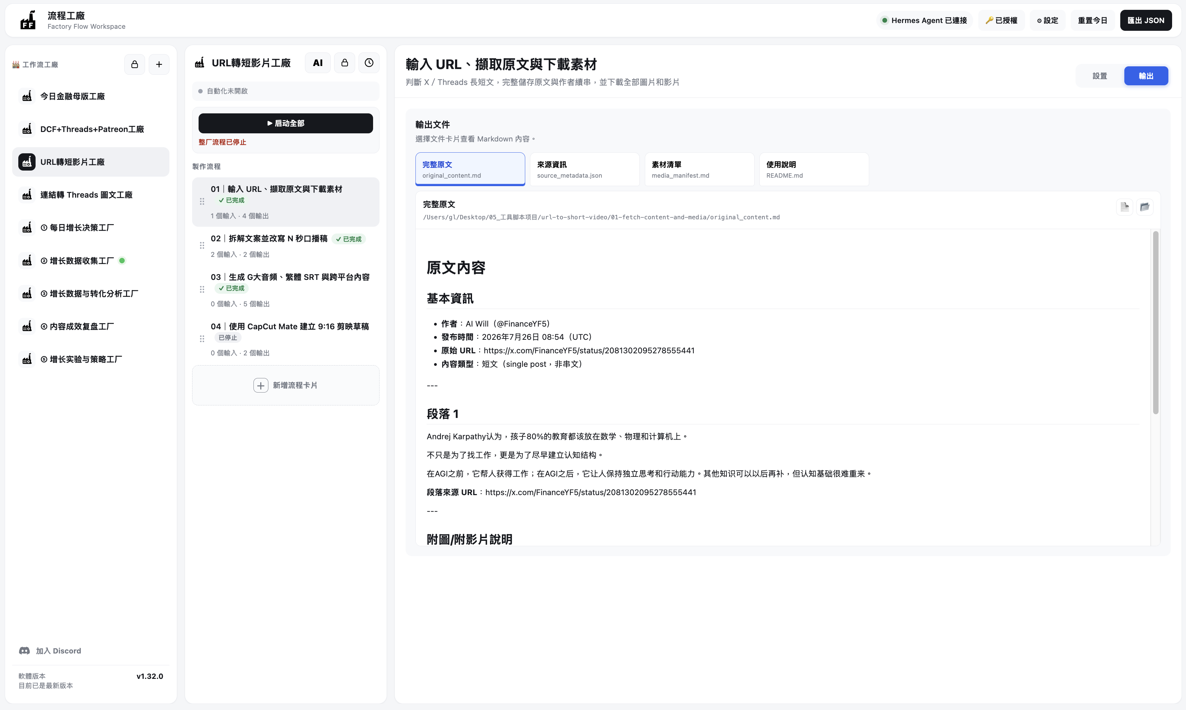Click the 作者：AI Will（@FinanceYF5）line

click(495, 324)
